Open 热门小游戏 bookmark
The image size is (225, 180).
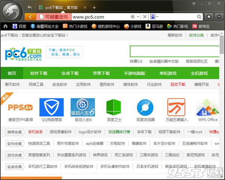click(x=75, y=26)
